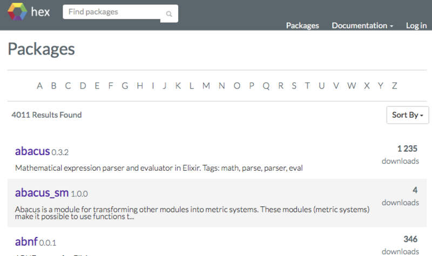Open the Packages navigation link
This screenshot has height=256, width=432.
(302, 25)
